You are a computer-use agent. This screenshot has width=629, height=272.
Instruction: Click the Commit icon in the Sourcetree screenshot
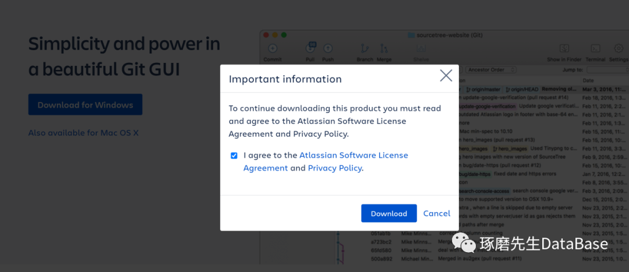click(x=273, y=48)
